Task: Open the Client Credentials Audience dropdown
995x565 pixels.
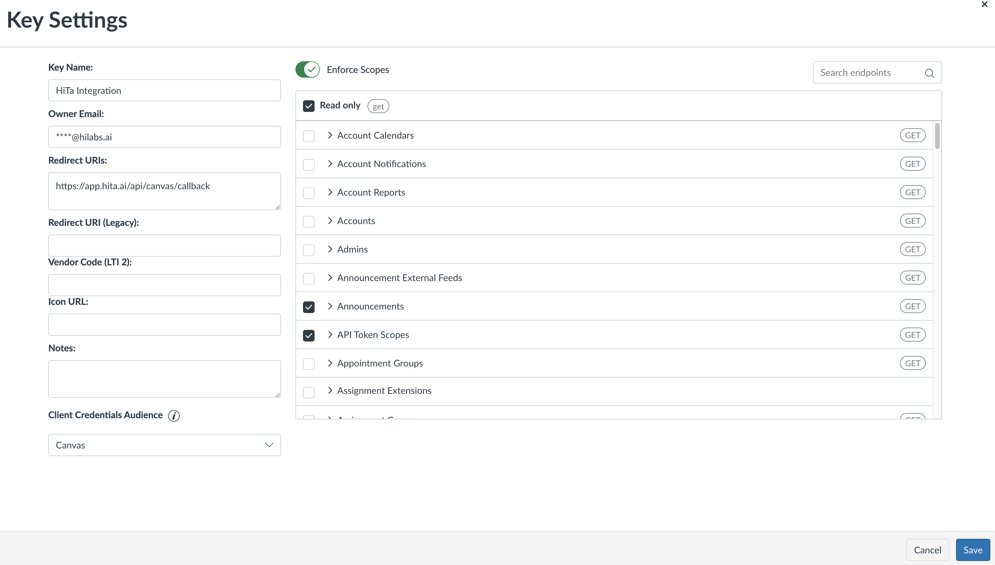Action: click(164, 445)
